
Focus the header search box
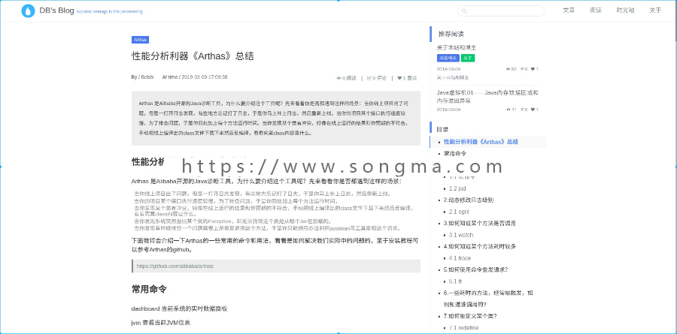[501, 11]
